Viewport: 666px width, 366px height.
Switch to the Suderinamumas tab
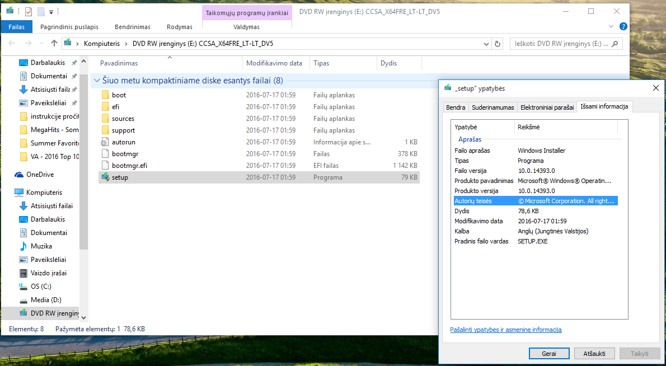[493, 107]
